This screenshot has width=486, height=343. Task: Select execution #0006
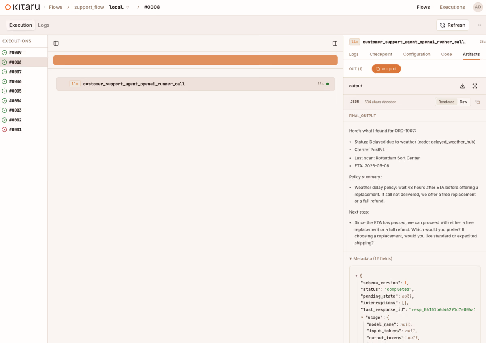coord(23,81)
